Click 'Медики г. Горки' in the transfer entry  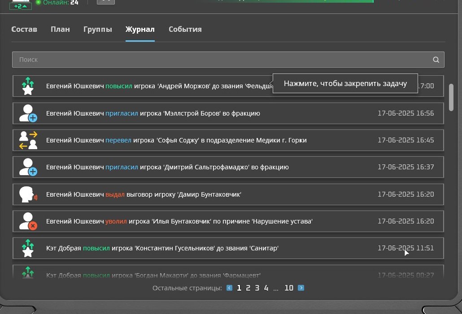(281, 140)
